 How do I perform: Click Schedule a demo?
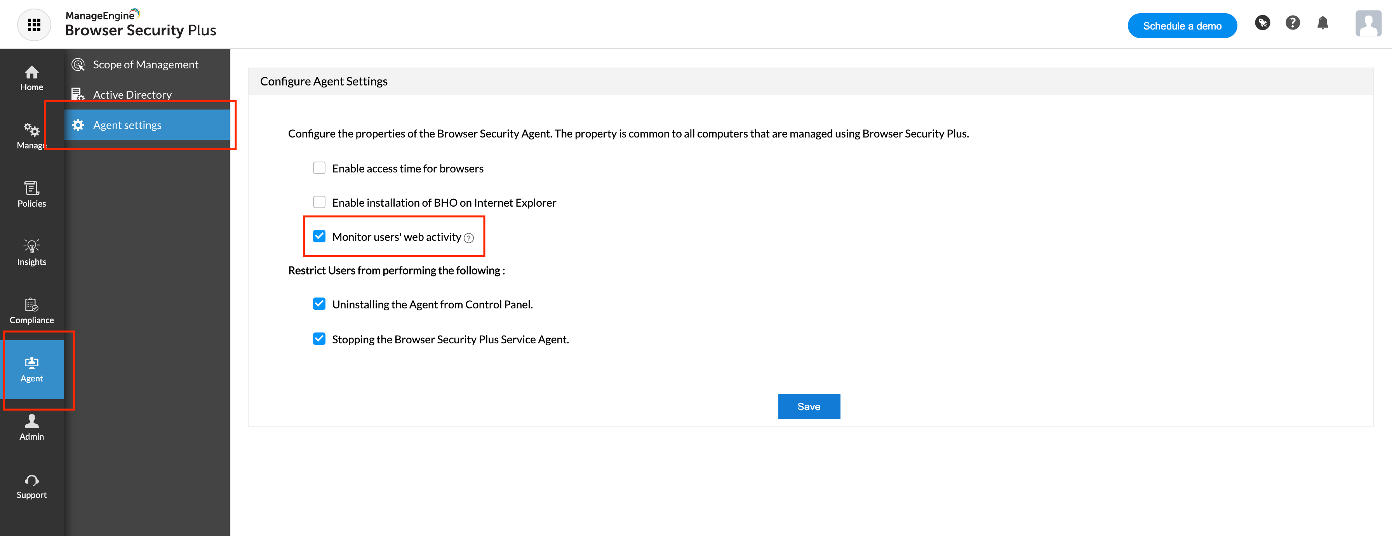tap(1182, 25)
